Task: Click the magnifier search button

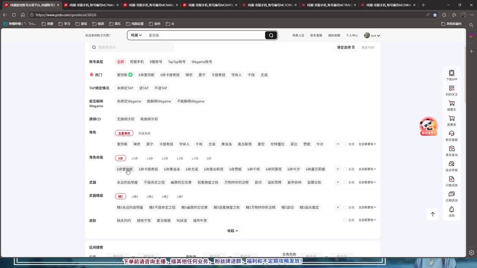Action: pos(271,35)
